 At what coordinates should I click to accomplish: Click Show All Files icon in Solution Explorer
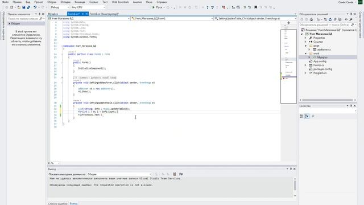point(340,19)
